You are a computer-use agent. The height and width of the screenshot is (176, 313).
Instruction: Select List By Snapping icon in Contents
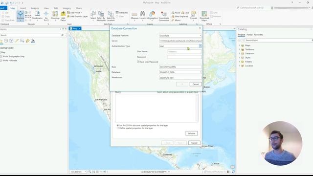pyautogui.click(x=22, y=41)
